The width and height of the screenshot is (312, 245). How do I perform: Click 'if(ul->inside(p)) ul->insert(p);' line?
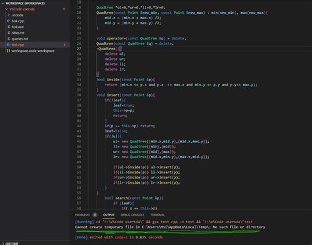click(x=146, y=167)
